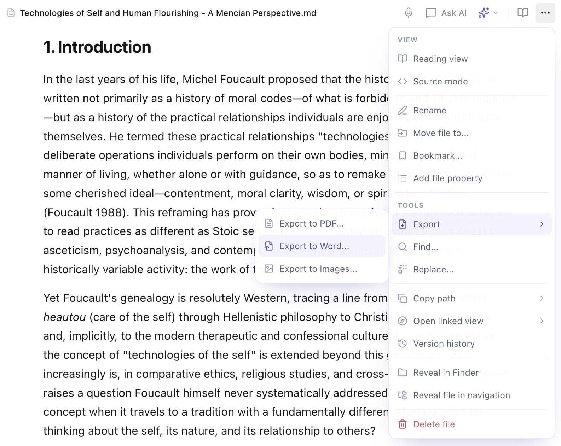Click Delete file in the menu
The image size is (561, 446).
click(472, 424)
